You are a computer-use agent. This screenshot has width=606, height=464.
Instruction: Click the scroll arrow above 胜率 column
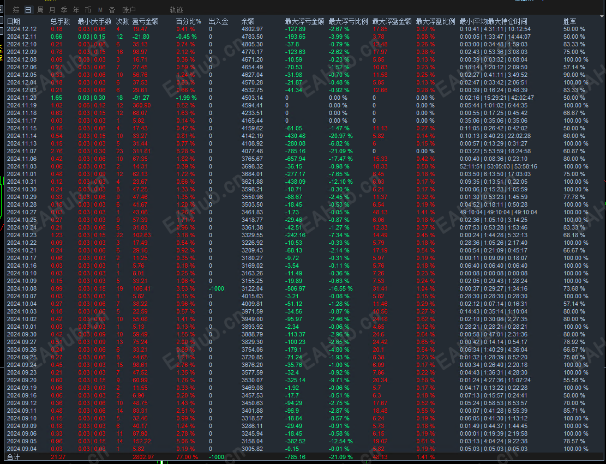coord(602,17)
